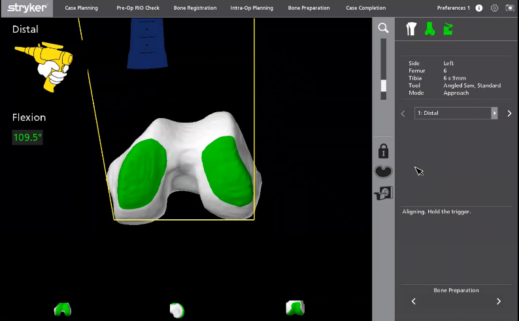519x321 pixels.
Task: Click the info icon beside Preferences
Action: (x=479, y=8)
